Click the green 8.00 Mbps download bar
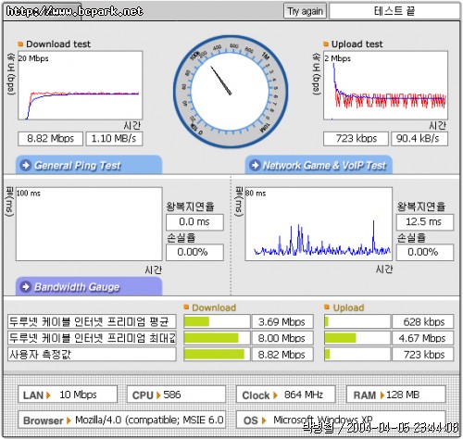 (x=211, y=338)
